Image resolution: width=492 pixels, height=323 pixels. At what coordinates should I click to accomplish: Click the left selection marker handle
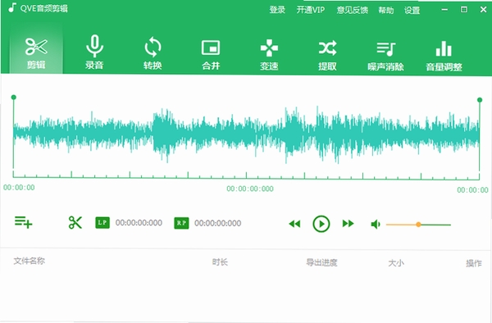tap(13, 98)
